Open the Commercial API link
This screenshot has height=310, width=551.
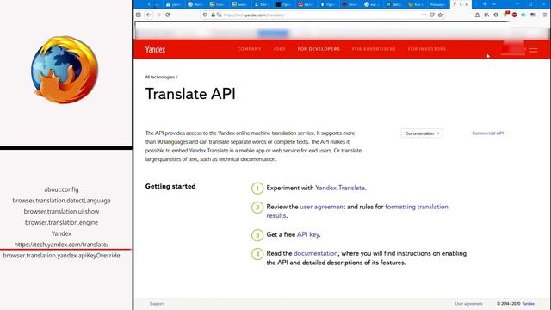[x=488, y=133]
